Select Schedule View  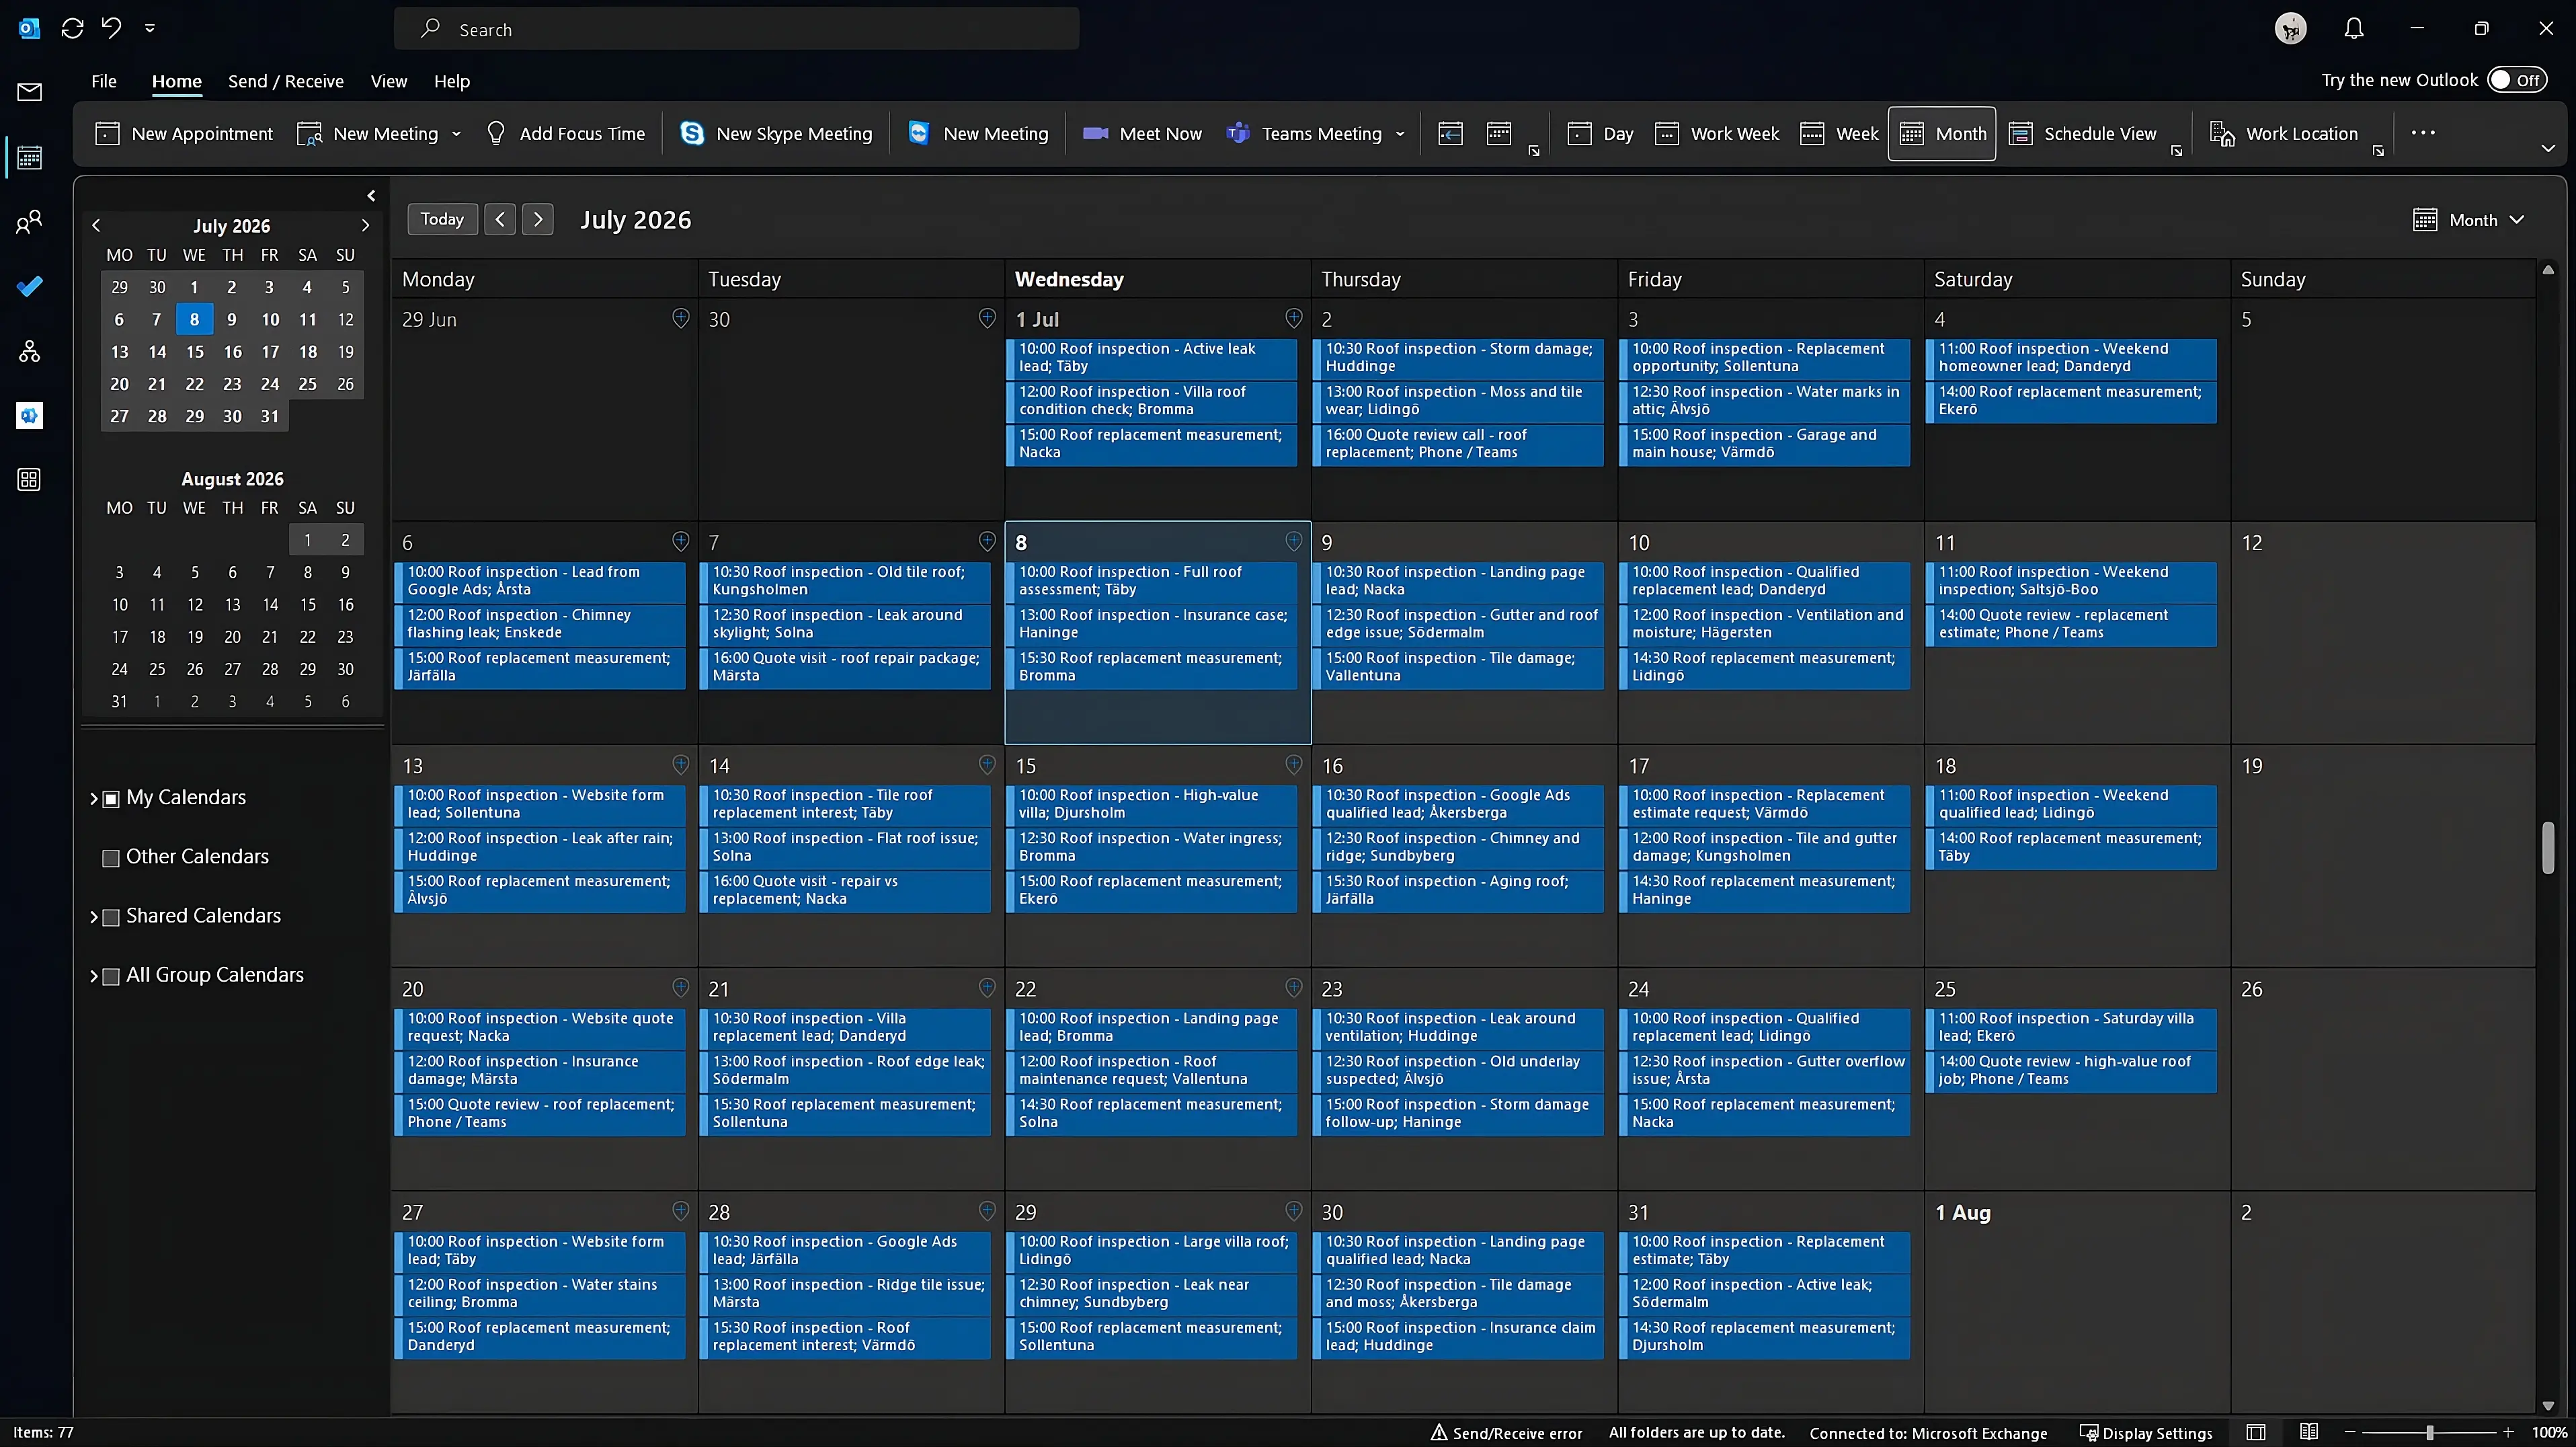tap(2082, 133)
